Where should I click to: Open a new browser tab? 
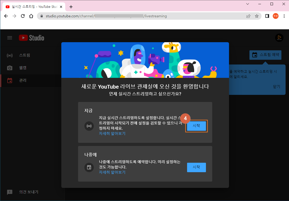pyautogui.click(x=71, y=7)
